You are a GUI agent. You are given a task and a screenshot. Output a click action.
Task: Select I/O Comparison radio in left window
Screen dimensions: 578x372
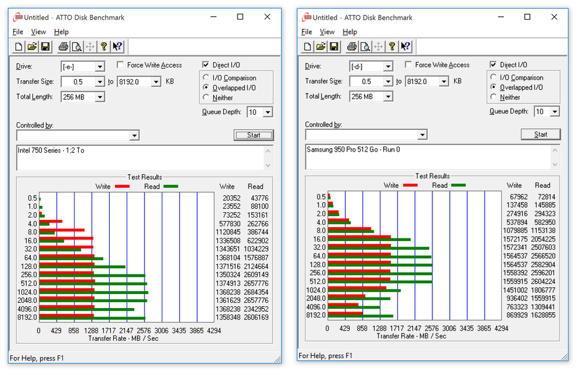point(206,78)
